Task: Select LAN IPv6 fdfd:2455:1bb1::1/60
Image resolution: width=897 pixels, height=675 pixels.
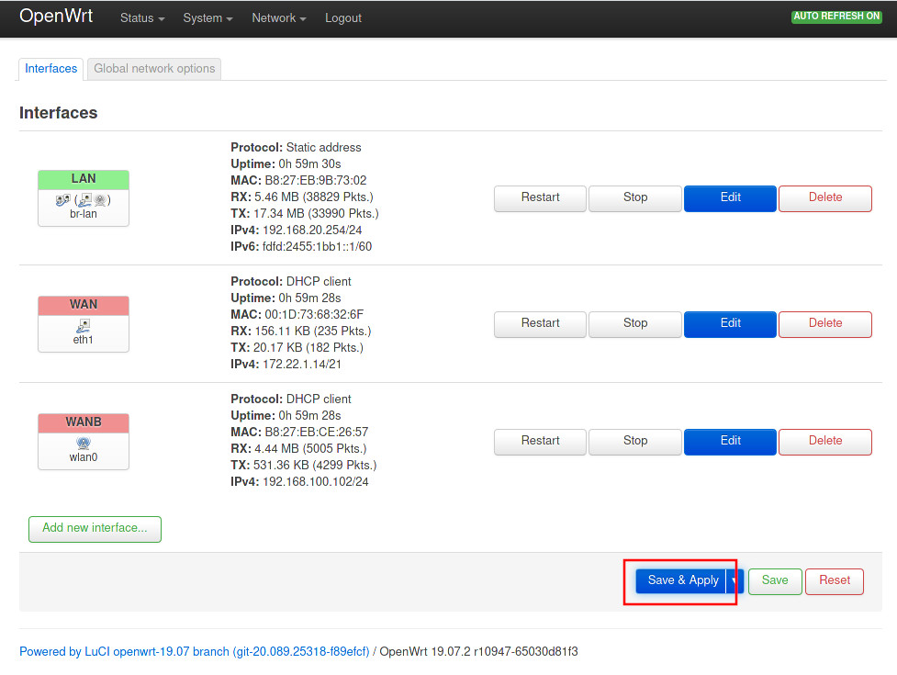Action: (x=317, y=246)
